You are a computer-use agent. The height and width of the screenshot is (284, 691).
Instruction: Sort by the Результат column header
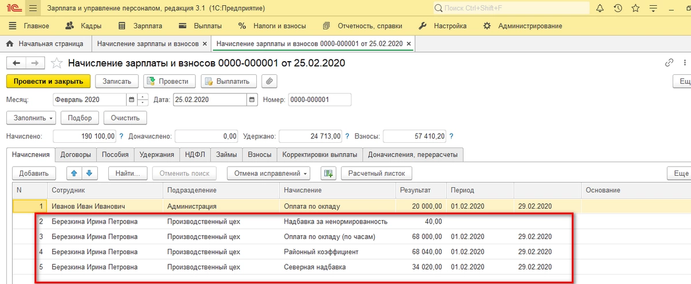tap(421, 190)
